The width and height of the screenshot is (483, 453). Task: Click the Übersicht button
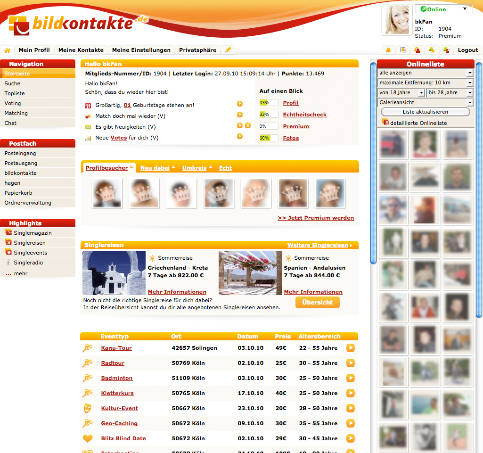[x=318, y=302]
